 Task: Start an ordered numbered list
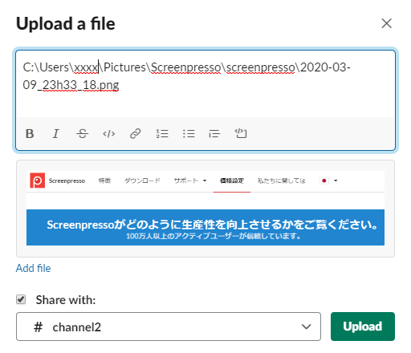coord(162,133)
